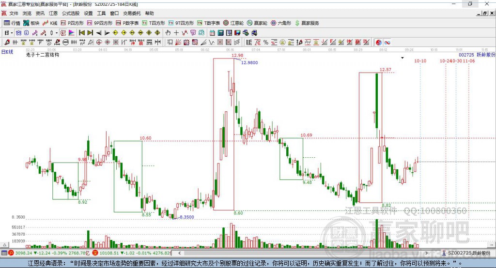This screenshot has width=496, height=268.
Task: Click the grid icon in status bar
Action: [4, 253]
